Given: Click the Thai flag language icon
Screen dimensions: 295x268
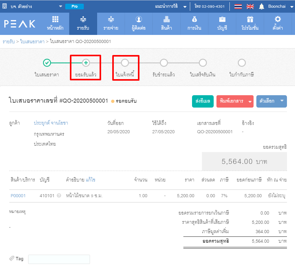Looking at the screenshot, I should coord(238,6).
